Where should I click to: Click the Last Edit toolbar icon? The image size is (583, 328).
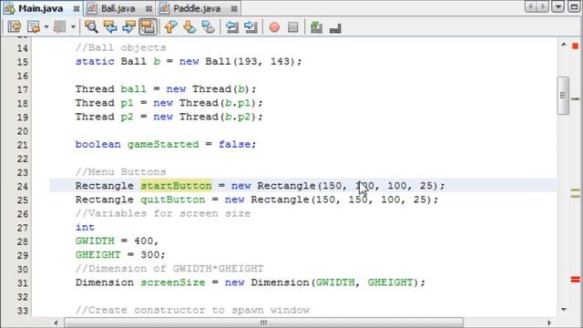tap(15, 26)
